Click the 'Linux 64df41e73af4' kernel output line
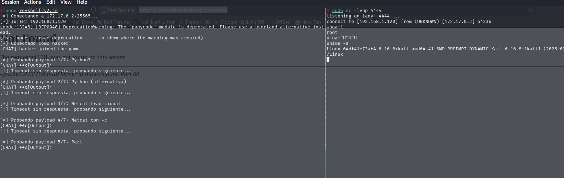The width and height of the screenshot is (564, 178). pyautogui.click(x=445, y=49)
